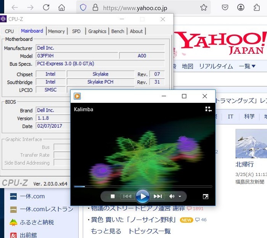The height and width of the screenshot is (238, 267).
Task: Open 一休.comレストラン service link
Action: point(47,209)
